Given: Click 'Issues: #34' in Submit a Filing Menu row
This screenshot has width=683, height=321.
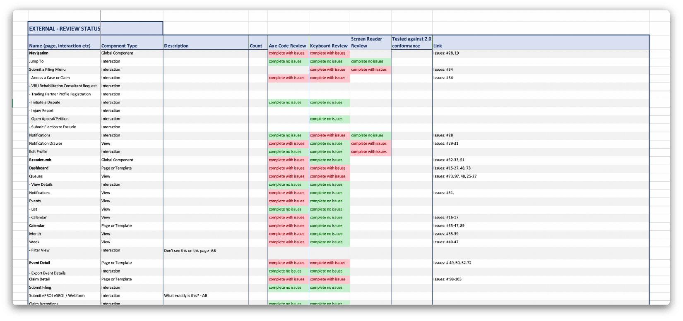Looking at the screenshot, I should click(x=541, y=70).
